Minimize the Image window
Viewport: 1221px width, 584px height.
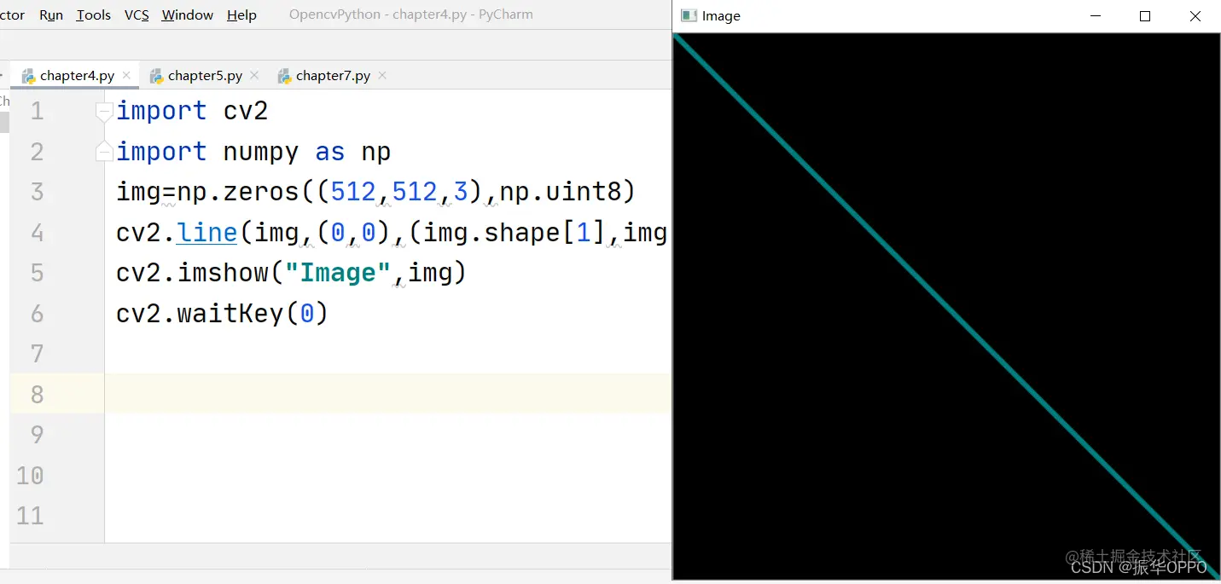coord(1096,16)
